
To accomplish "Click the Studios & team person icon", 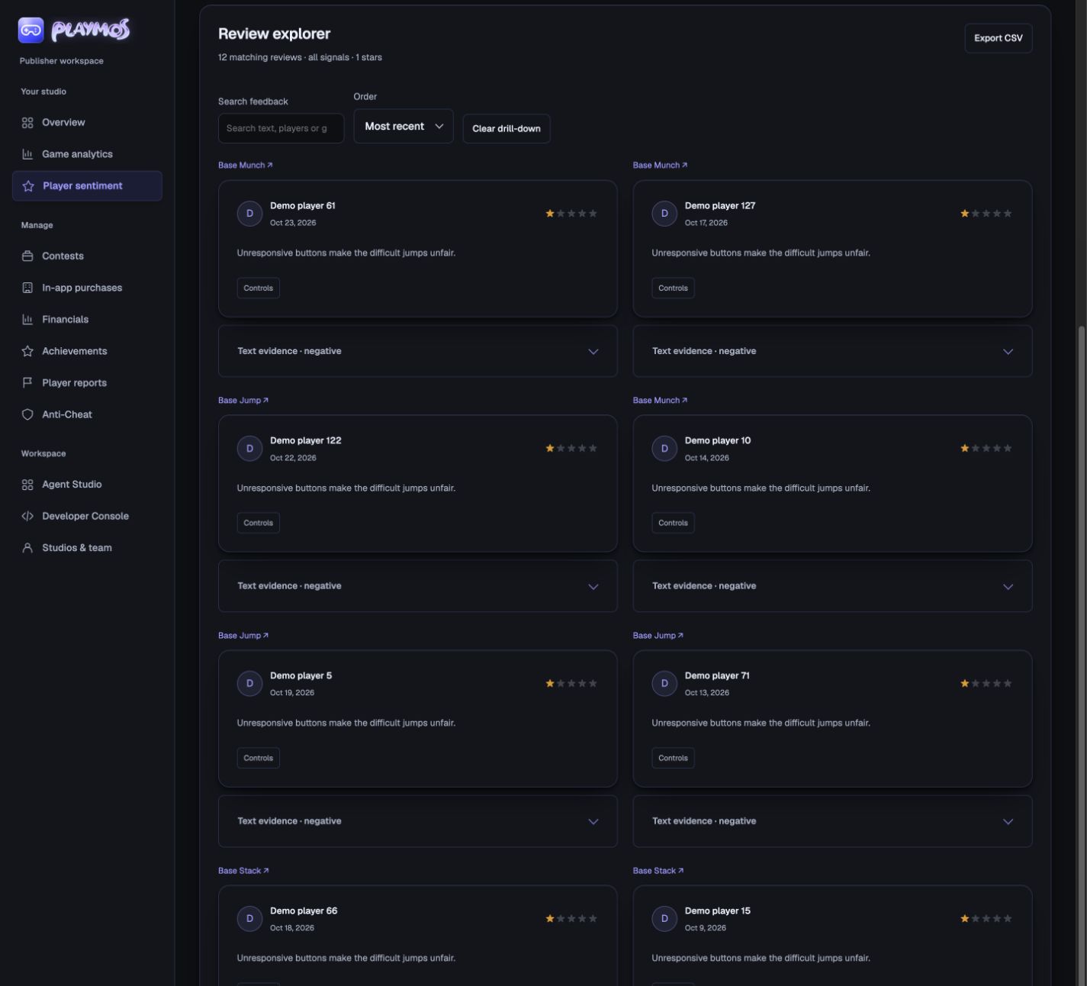I will tap(27, 548).
